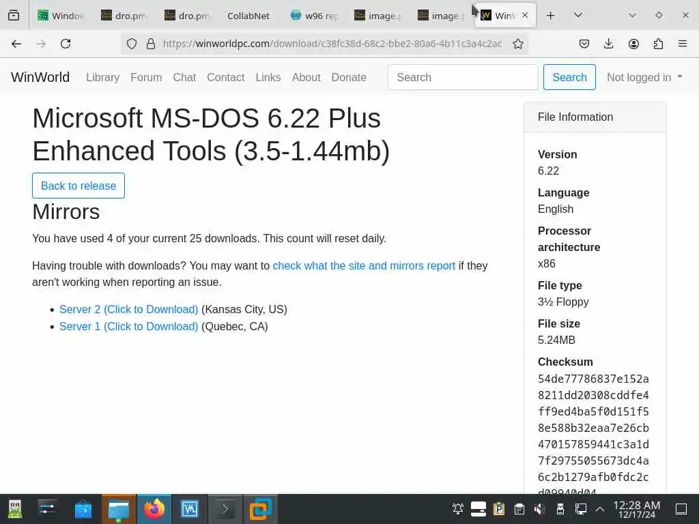Open the notifications bell tray icon

pos(458,509)
